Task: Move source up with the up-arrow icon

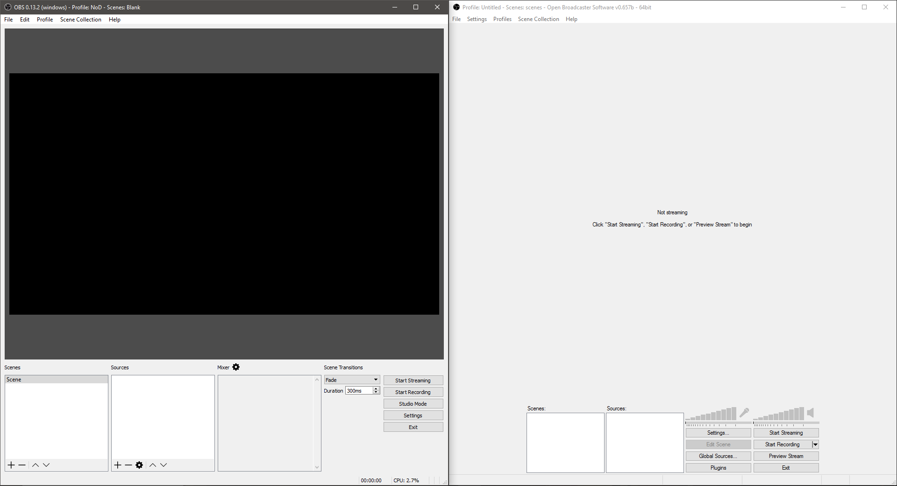Action: [x=152, y=465]
